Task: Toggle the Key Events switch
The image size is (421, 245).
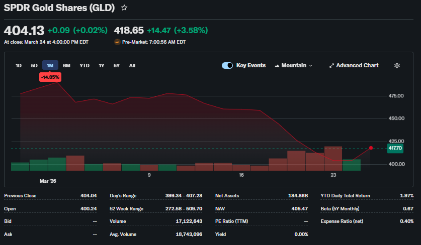Action: click(227, 66)
